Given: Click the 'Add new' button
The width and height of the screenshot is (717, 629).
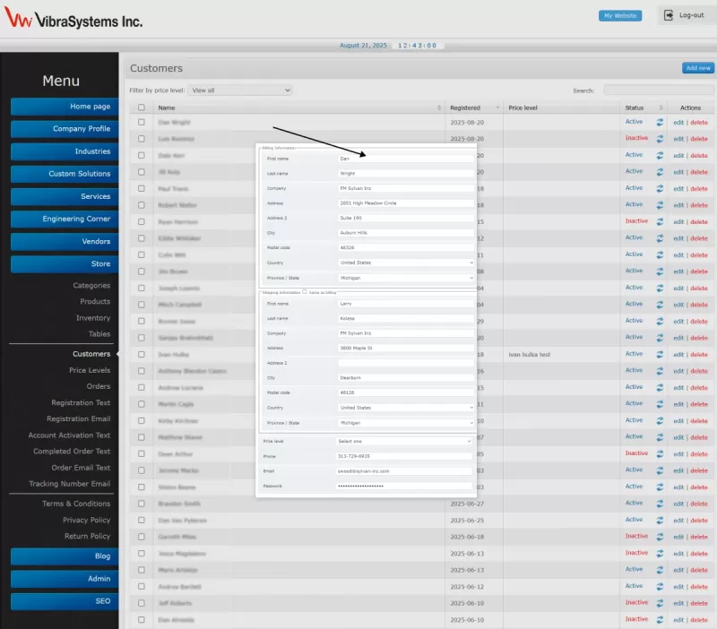Looking at the screenshot, I should [x=697, y=68].
